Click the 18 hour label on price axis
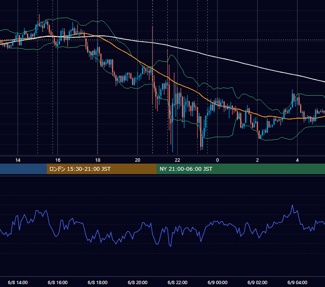325x287 pixels. [97, 160]
